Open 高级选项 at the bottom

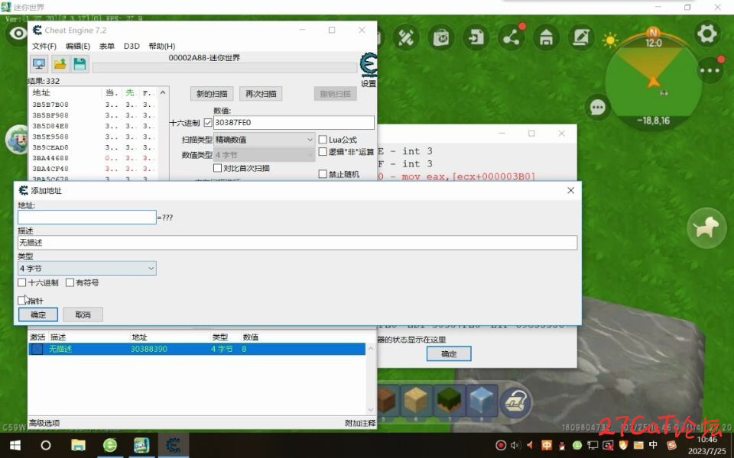44,423
